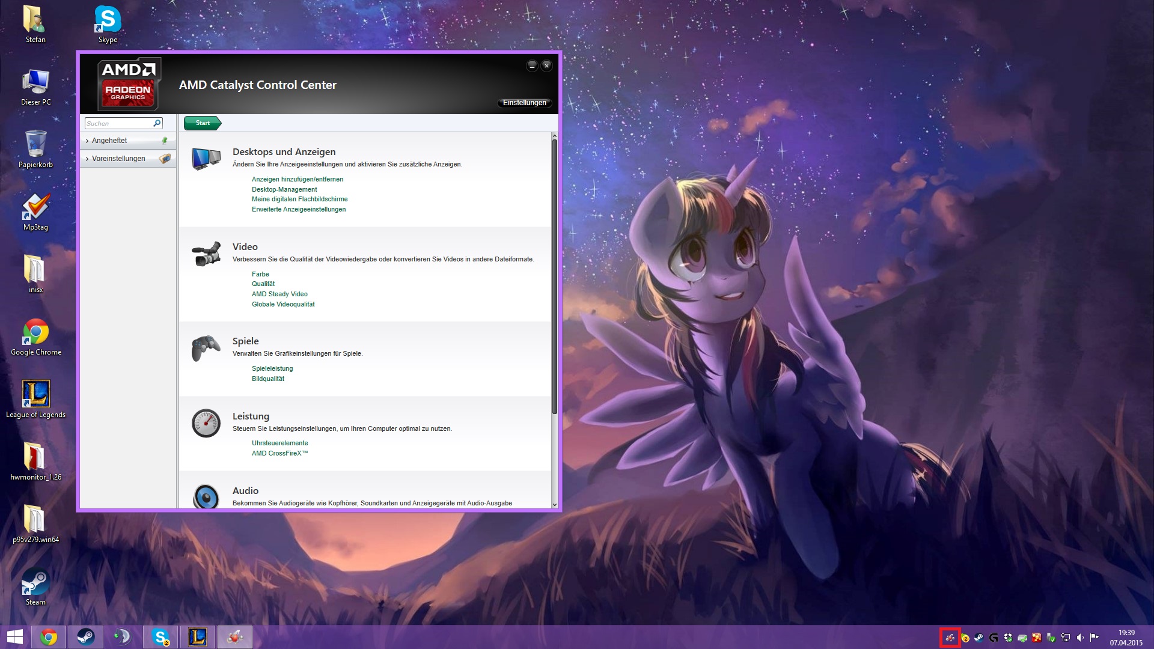Select the Stefan user folder icon
The width and height of the screenshot is (1154, 649).
pyautogui.click(x=35, y=25)
